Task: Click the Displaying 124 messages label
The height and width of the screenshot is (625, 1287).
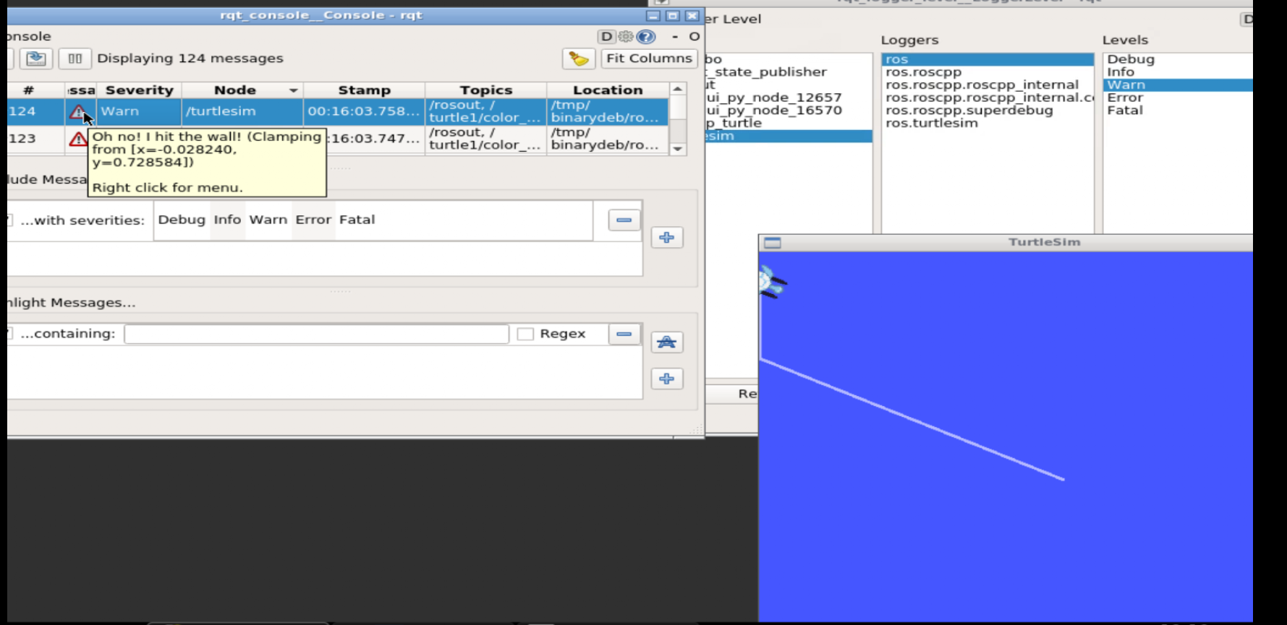Action: (190, 59)
